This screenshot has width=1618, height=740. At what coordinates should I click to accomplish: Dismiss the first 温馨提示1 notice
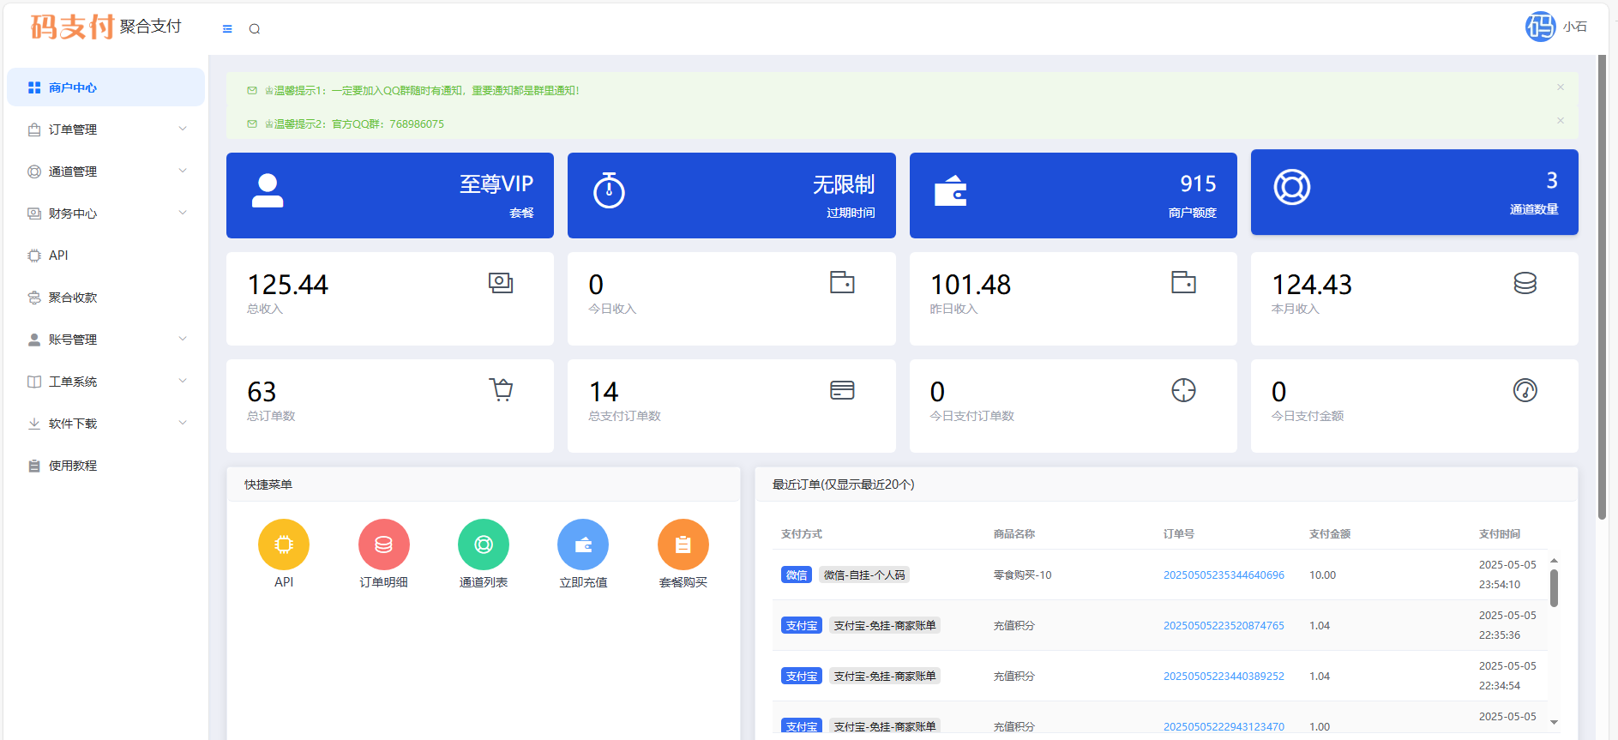tap(1561, 87)
